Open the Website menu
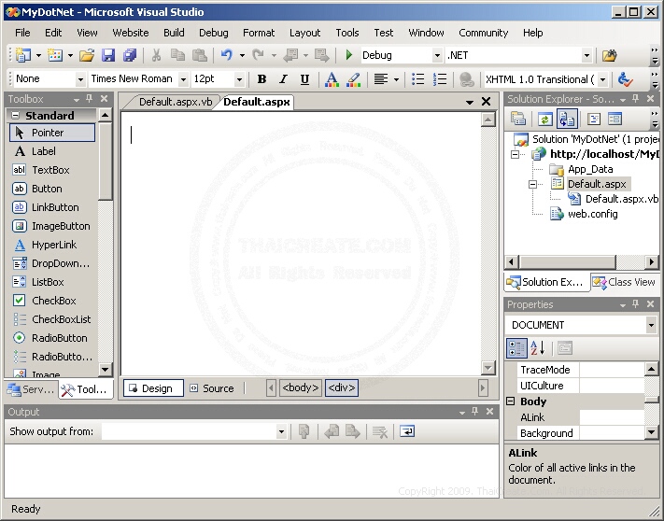The height and width of the screenshot is (521, 664). tap(130, 33)
